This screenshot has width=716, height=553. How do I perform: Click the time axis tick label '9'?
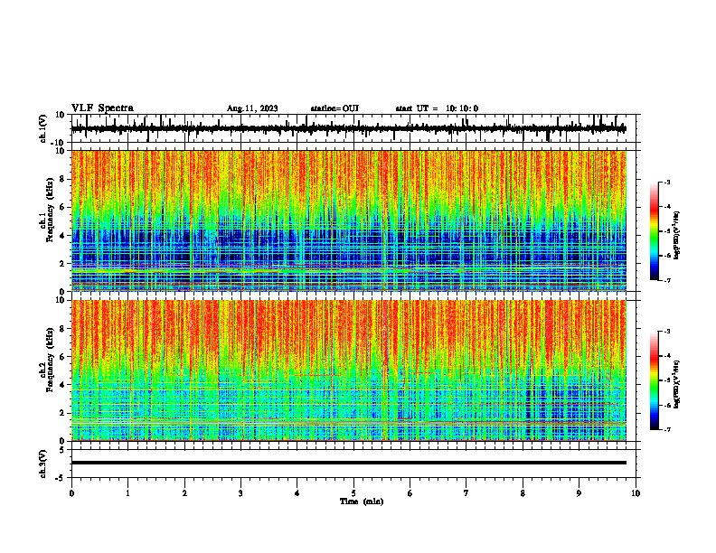pyautogui.click(x=579, y=493)
